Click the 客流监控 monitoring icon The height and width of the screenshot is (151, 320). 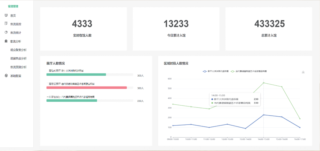[6, 24]
